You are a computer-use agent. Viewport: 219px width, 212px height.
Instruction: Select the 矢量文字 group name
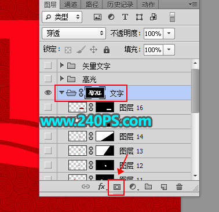point(96,66)
